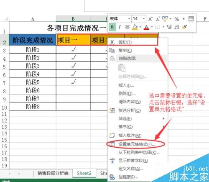Screen dimensions: 209x182
Task: Click the decrease decimal icon
Action: (177, 27)
